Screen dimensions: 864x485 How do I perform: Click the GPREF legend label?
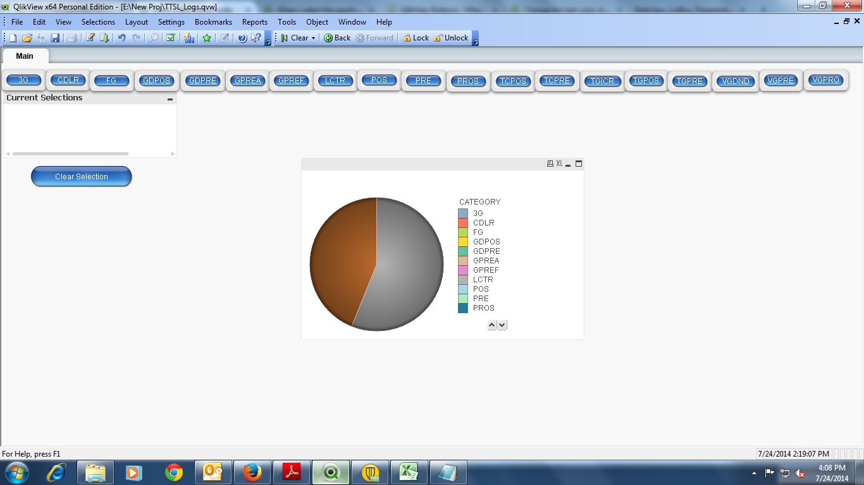[486, 270]
